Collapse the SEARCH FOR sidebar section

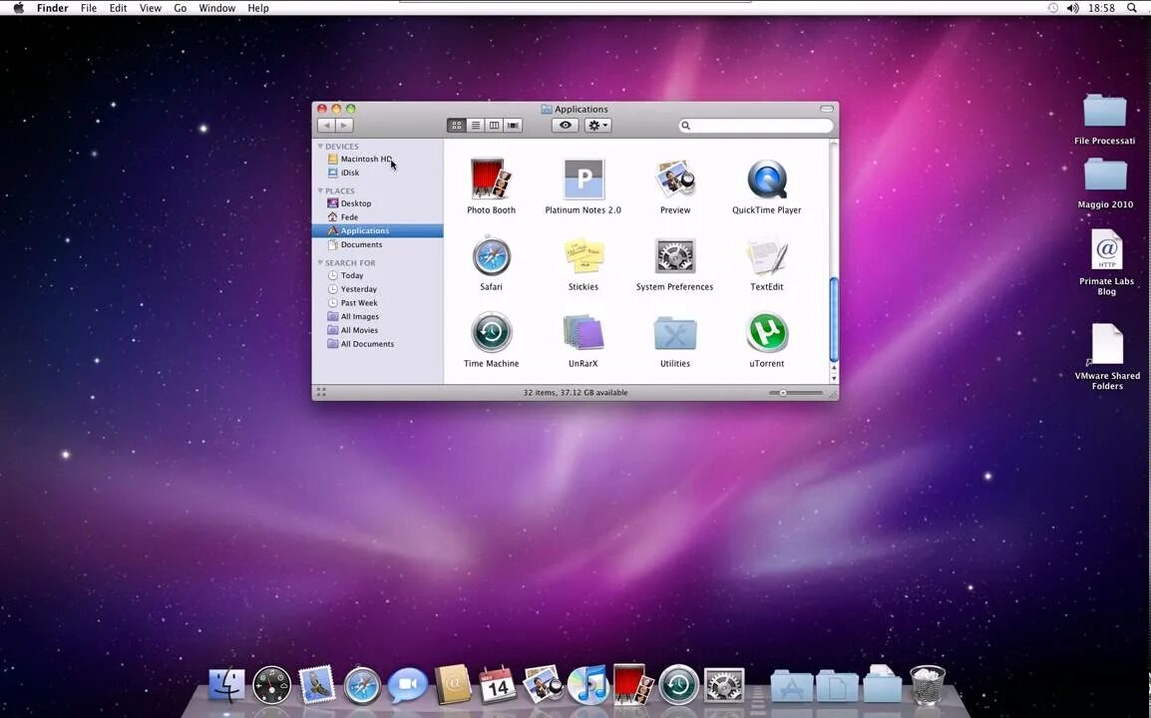(321, 263)
